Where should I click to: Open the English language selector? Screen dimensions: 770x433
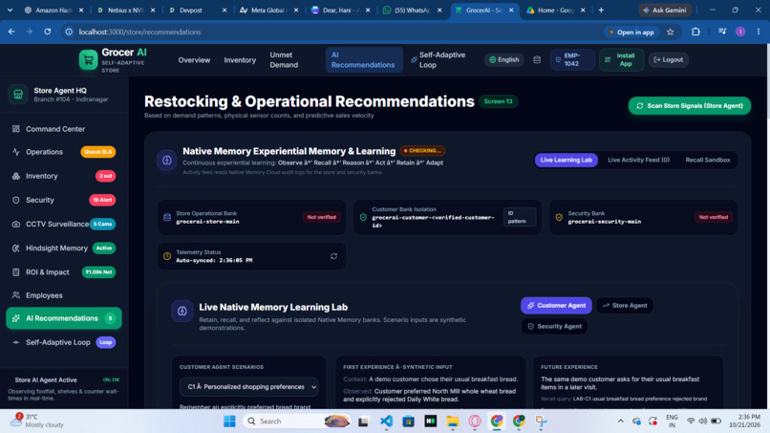point(504,60)
